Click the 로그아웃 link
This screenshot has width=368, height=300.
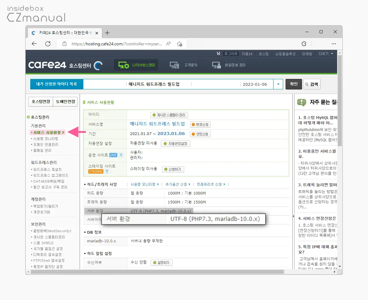point(231,54)
